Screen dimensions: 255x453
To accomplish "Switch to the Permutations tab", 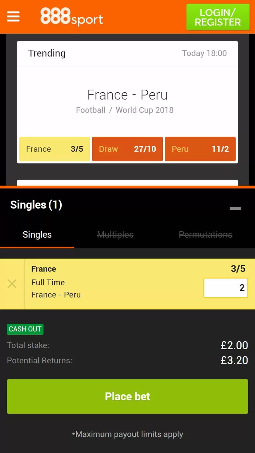I will point(206,235).
